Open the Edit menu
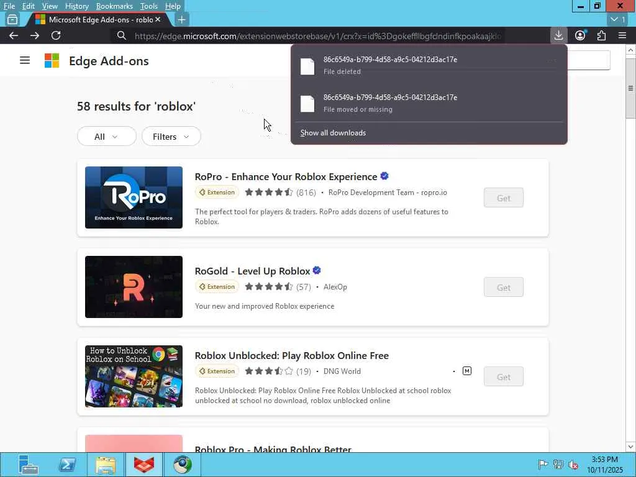This screenshot has height=477, width=636. coord(28,6)
